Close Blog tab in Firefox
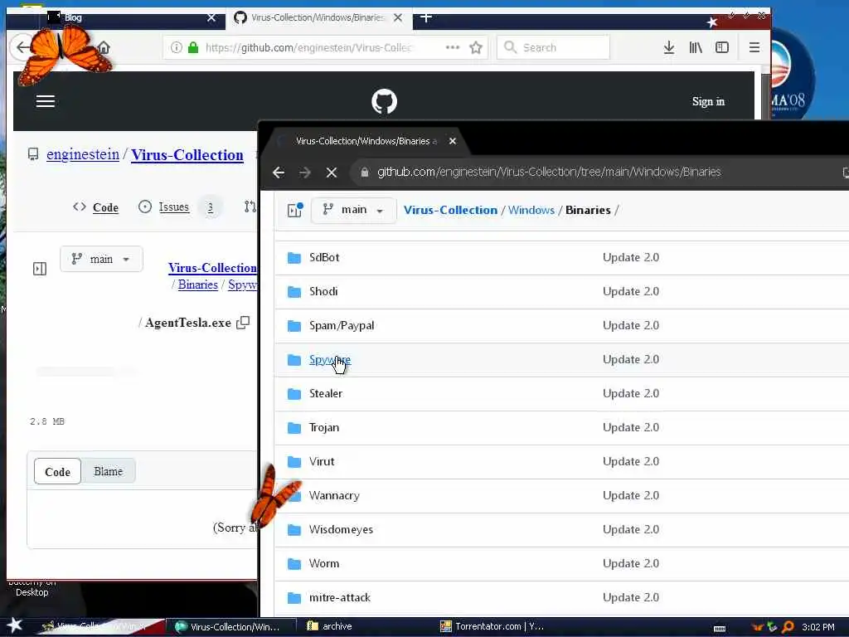The image size is (849, 637). click(x=211, y=18)
